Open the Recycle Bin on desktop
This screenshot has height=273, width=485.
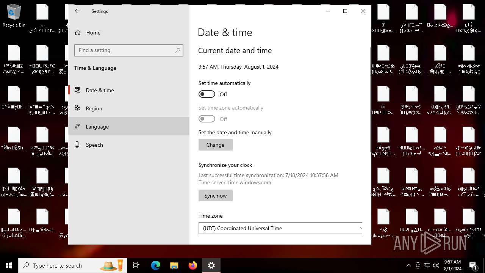pyautogui.click(x=14, y=16)
